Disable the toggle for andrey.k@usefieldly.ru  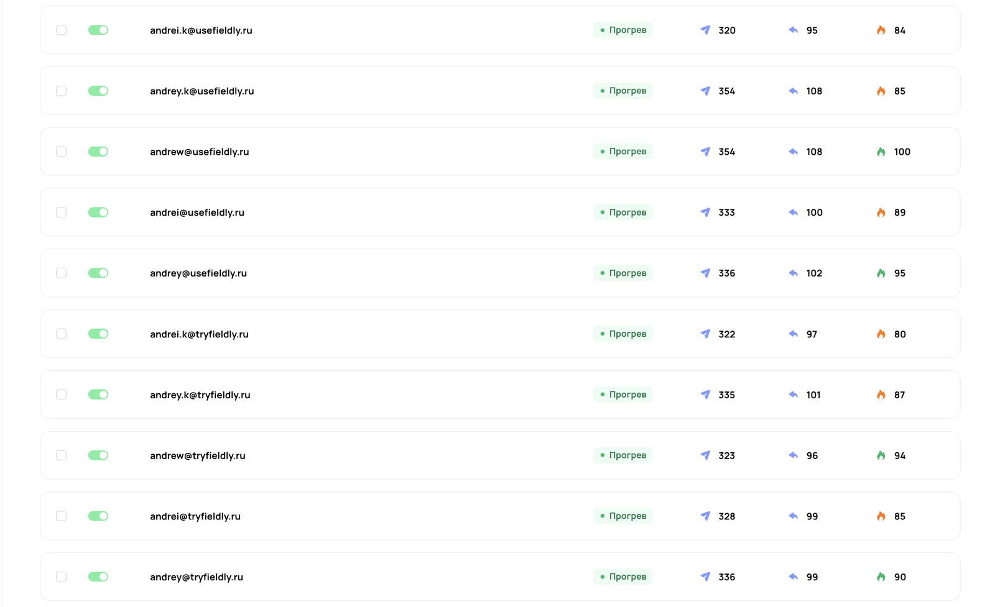click(98, 91)
